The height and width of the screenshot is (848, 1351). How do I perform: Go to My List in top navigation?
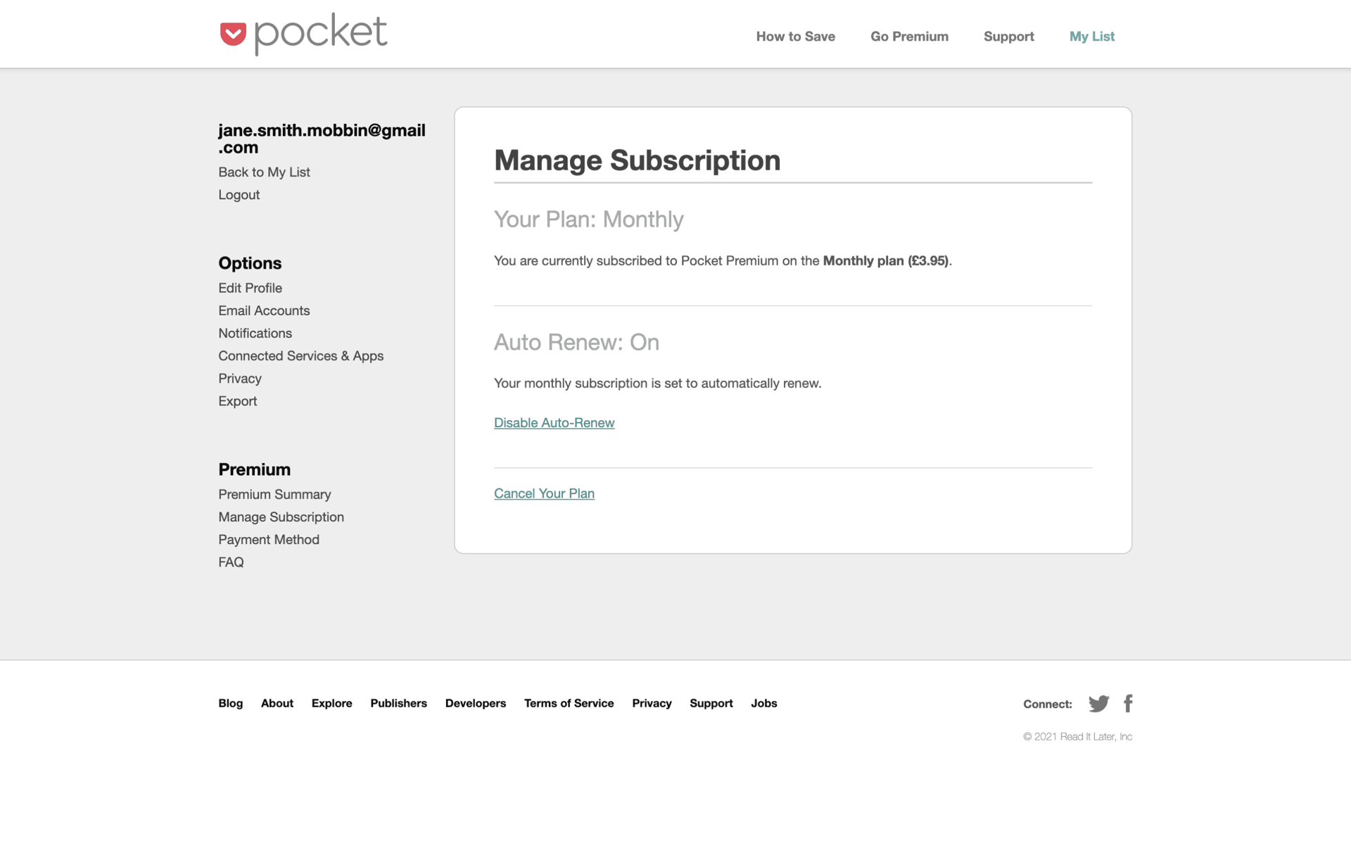pyautogui.click(x=1091, y=37)
